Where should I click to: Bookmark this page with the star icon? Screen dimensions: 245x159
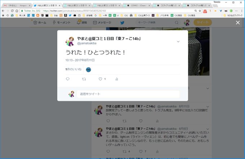[200, 11]
